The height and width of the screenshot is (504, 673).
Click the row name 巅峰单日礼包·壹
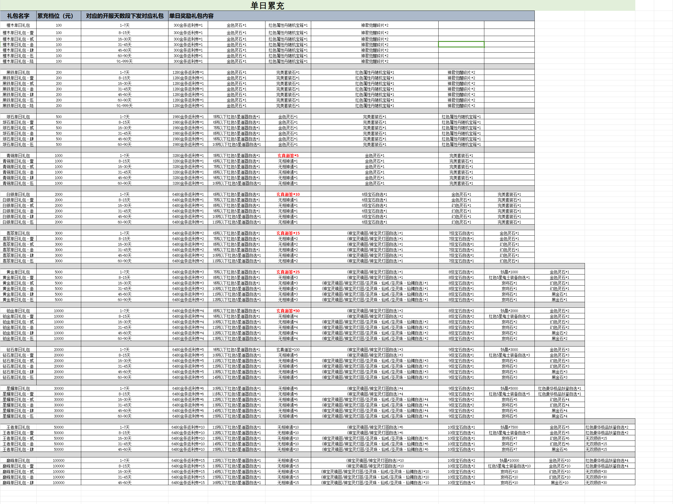(18, 466)
